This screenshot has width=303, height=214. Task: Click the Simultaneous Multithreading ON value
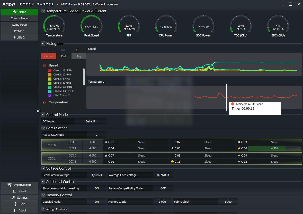pos(97,188)
